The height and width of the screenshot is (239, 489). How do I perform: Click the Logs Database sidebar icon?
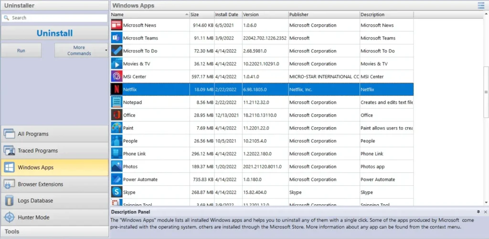point(10,201)
